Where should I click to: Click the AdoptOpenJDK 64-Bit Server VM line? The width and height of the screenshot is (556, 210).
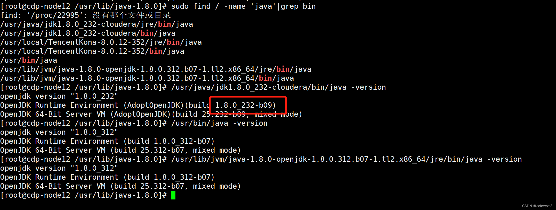151,114
